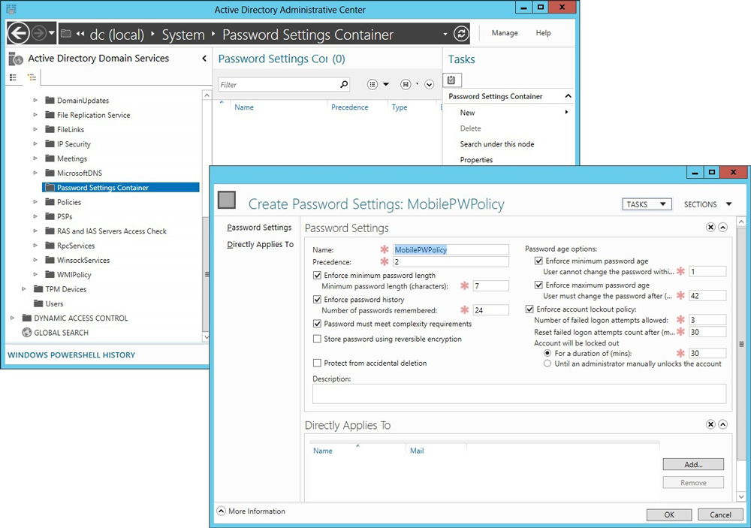Collapse the navigation pane with the chevron
This screenshot has height=528, width=751.
204,58
